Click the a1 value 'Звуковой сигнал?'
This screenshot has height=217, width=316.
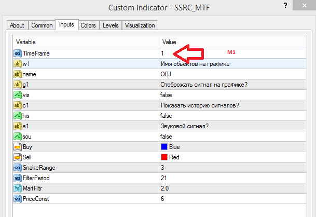click(185, 126)
